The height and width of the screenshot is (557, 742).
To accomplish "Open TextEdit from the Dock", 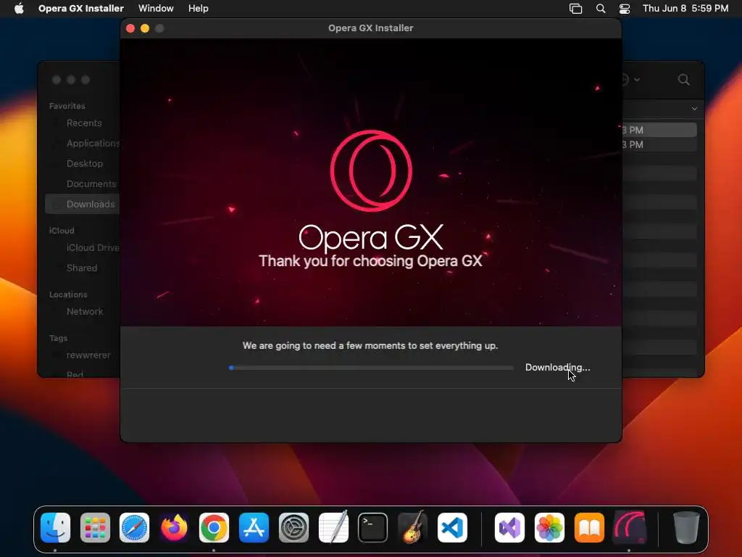I will [333, 527].
